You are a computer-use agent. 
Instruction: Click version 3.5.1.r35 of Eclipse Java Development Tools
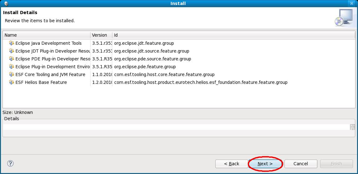102,43
